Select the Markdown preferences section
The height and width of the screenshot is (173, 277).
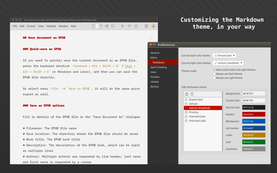pyautogui.click(x=163, y=62)
